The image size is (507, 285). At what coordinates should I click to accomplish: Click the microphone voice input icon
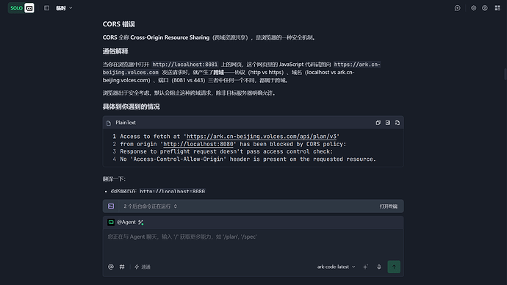(x=378, y=267)
